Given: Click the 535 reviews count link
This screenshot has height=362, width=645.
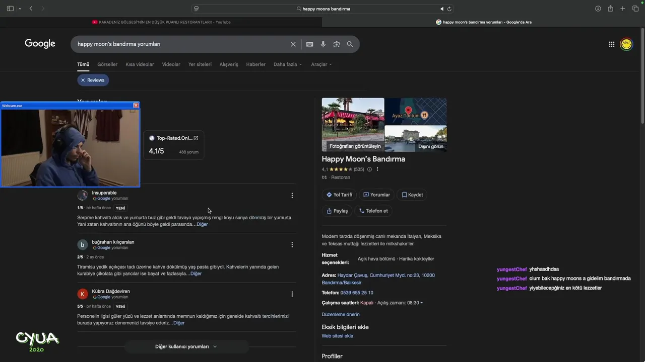Looking at the screenshot, I should (359, 169).
